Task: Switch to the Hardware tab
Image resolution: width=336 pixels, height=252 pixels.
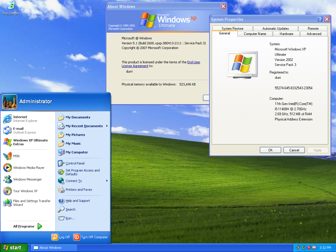Action: point(286,34)
